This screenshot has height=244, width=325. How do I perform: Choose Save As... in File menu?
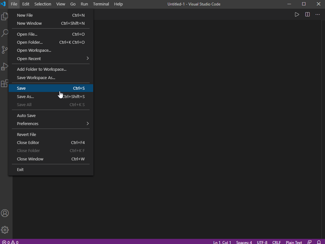click(x=26, y=96)
